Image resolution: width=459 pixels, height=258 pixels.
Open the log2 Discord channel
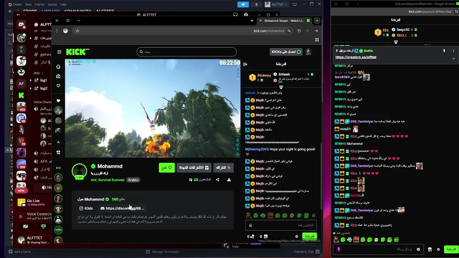tap(44, 89)
